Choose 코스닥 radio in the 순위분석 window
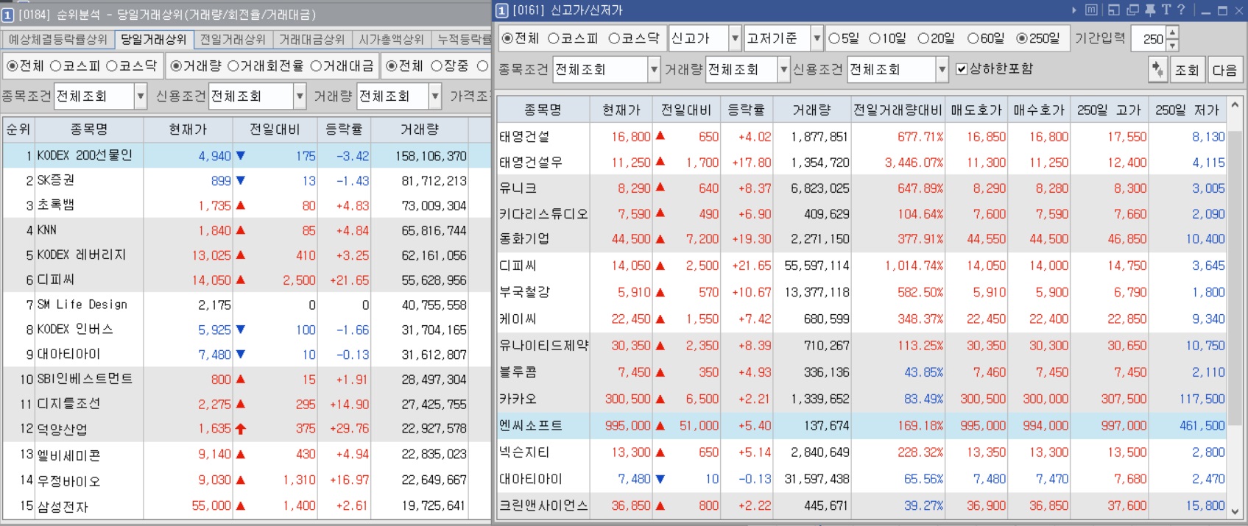The height and width of the screenshot is (526, 1248). [112, 66]
